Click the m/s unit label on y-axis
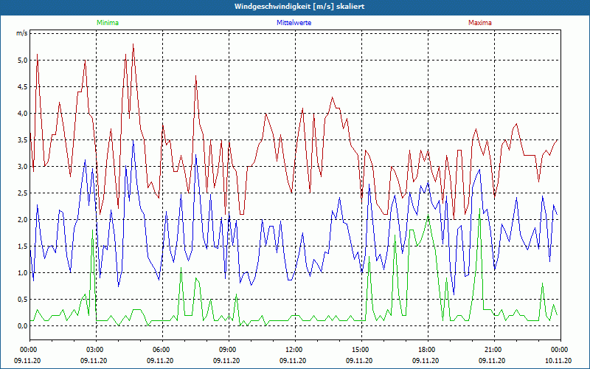 click(x=22, y=33)
